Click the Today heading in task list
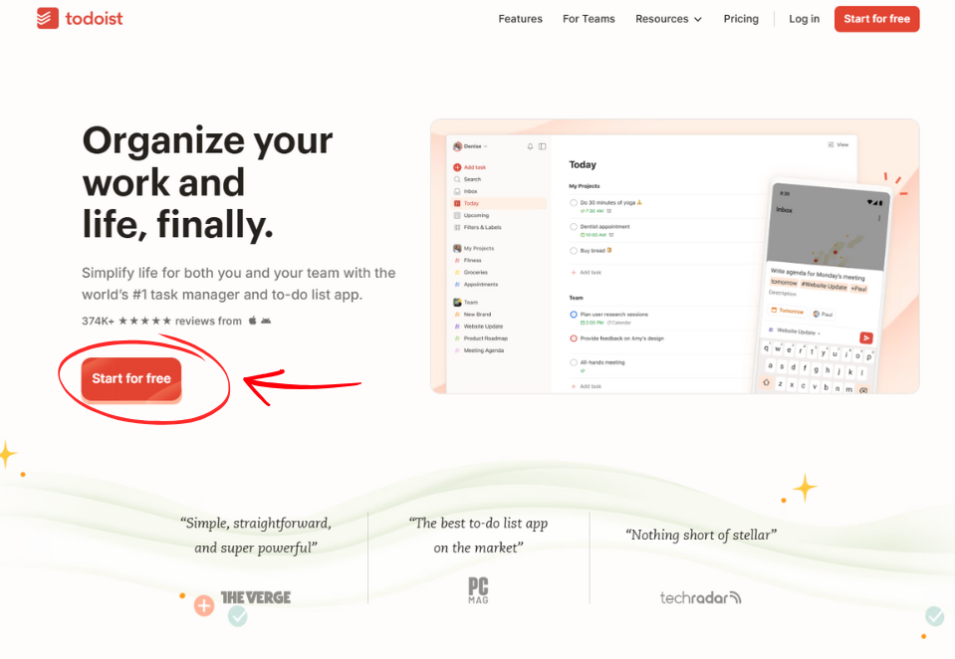This screenshot has height=659, width=955. (x=583, y=164)
